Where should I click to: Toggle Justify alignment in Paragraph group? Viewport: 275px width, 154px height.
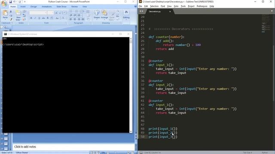tap(83, 19)
